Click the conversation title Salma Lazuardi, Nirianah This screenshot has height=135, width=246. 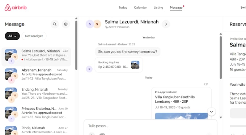point(132,22)
